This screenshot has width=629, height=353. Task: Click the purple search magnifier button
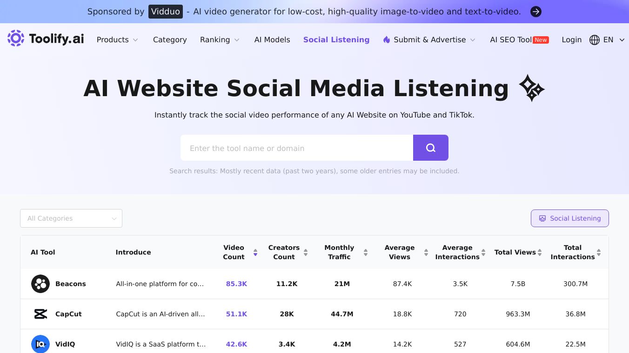click(430, 148)
